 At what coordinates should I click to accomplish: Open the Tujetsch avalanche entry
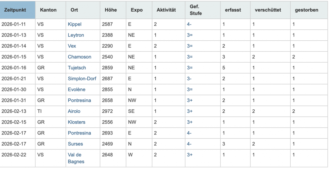pyautogui.click(x=77, y=68)
